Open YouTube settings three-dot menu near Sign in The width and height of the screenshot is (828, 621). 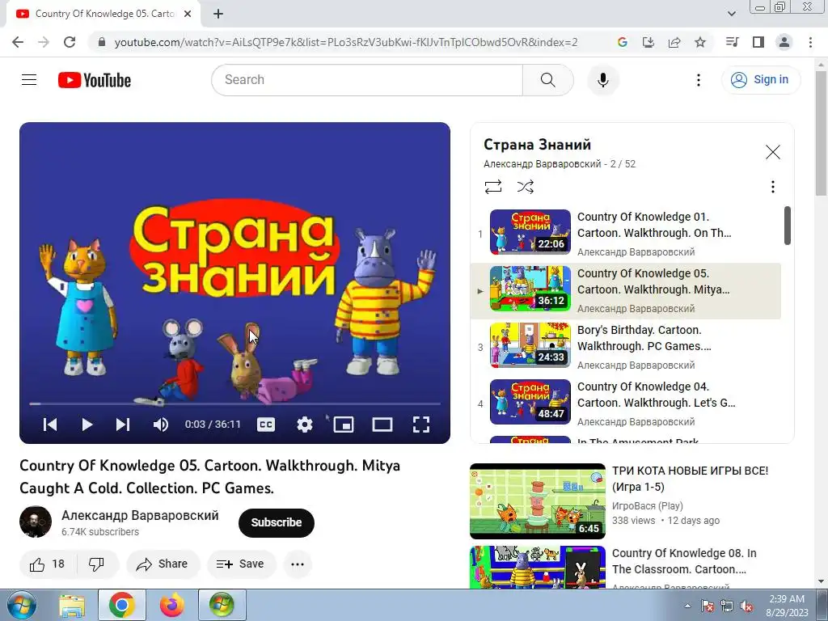698,80
